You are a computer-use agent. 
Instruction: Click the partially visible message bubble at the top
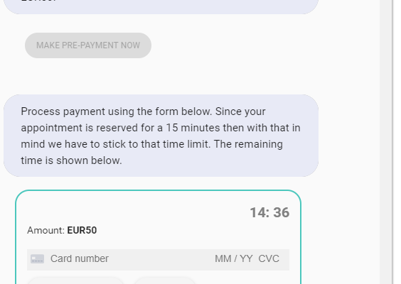coord(161,7)
